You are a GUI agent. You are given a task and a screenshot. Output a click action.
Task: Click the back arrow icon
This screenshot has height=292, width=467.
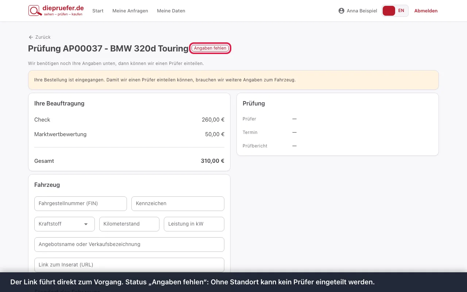(x=31, y=37)
